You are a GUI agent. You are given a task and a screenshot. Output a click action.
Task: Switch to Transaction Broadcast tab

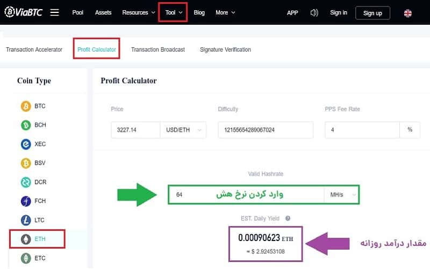tap(157, 49)
